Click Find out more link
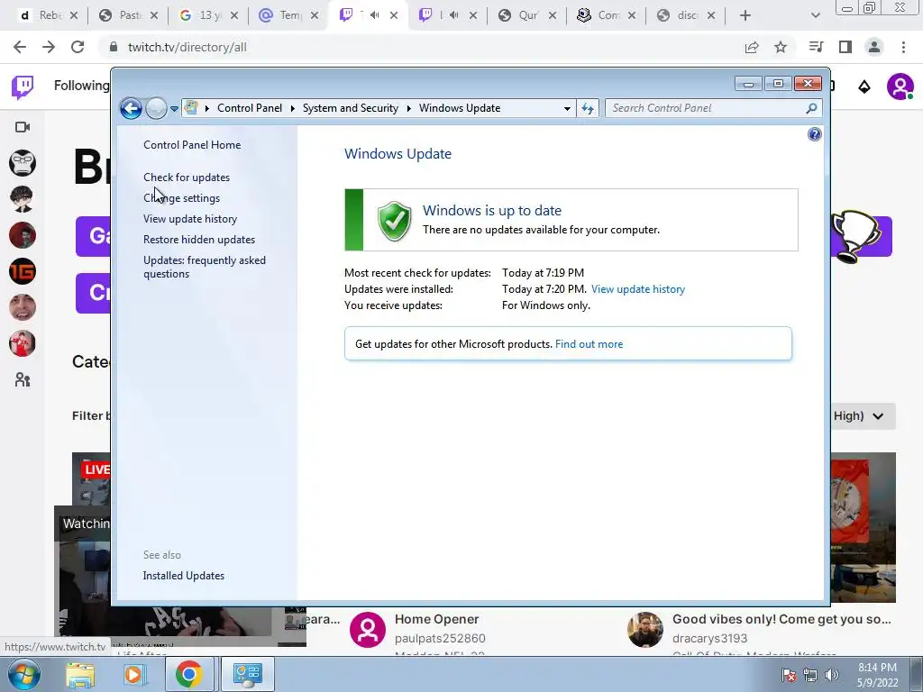The height and width of the screenshot is (692, 923). pos(589,344)
